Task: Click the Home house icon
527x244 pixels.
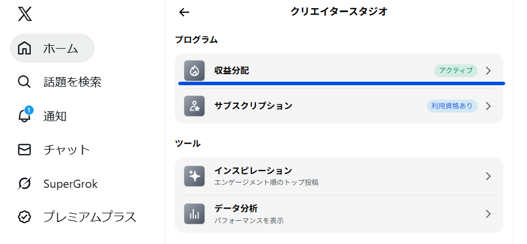Action: pos(24,48)
